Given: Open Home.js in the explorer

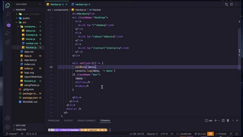Looking at the screenshot, I should 30,39.
